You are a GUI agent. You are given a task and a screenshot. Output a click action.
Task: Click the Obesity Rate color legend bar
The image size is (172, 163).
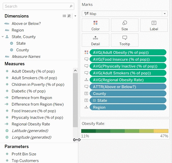click(124, 131)
